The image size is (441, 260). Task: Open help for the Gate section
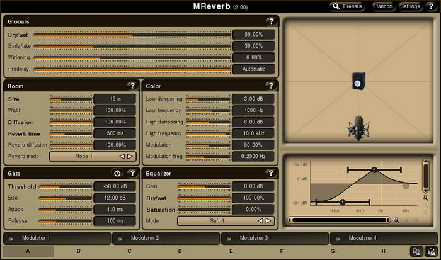132,173
